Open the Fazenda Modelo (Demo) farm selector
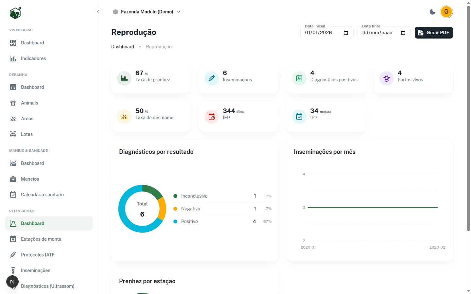Screen dimensions: 471x294 (x=147, y=12)
